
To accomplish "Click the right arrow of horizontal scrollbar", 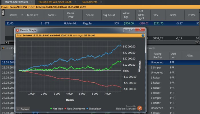I will (x=197, y=42).
